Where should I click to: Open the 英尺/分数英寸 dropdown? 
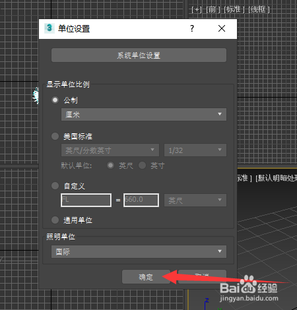pyautogui.click(x=110, y=150)
